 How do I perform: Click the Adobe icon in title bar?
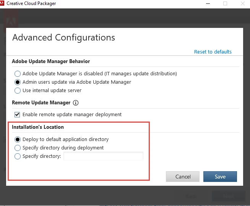(x=2, y=3)
